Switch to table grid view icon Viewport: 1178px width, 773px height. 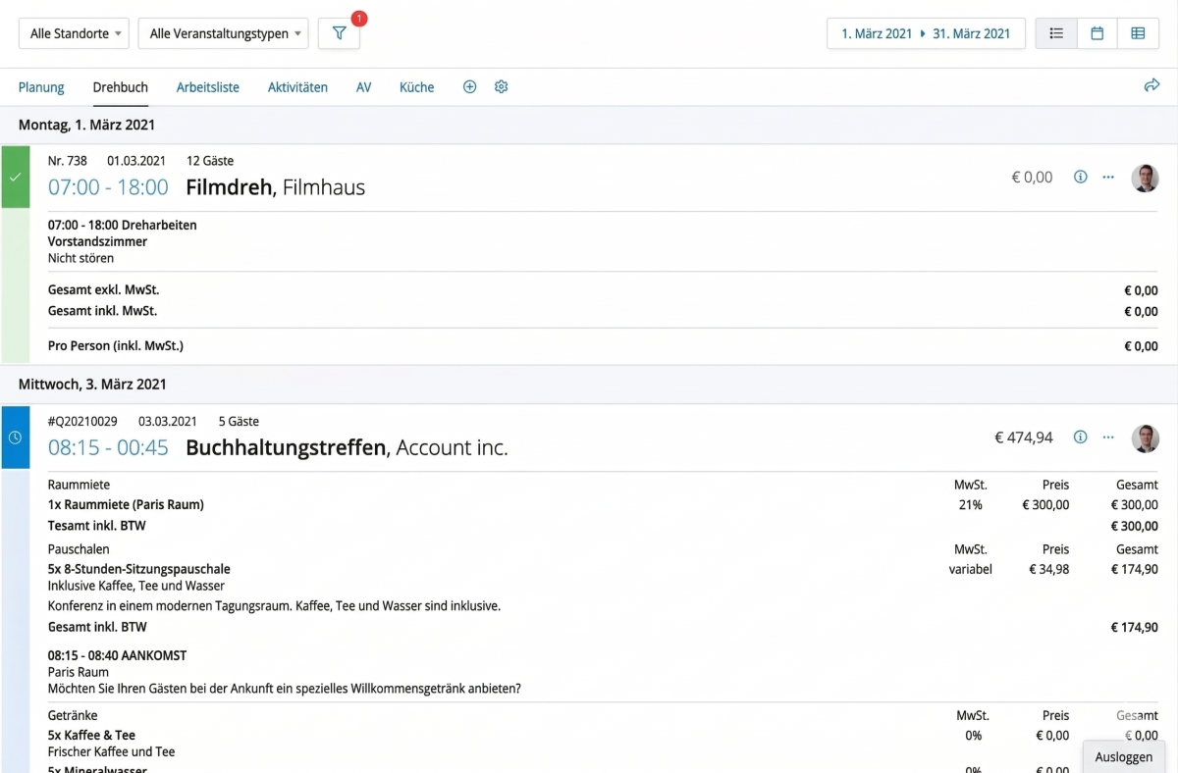[x=1138, y=33]
